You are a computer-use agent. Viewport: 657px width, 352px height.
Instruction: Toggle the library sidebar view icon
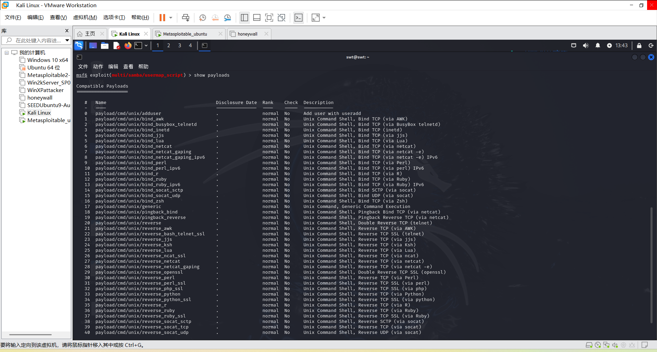pyautogui.click(x=244, y=17)
